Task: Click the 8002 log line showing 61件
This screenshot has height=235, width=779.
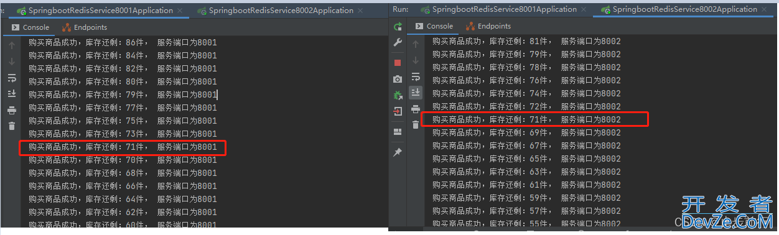Action: pyautogui.click(x=526, y=185)
